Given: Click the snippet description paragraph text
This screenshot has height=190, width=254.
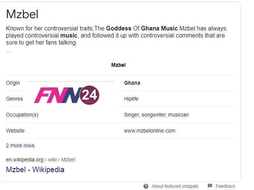Looking at the screenshot, I should 116,36.
